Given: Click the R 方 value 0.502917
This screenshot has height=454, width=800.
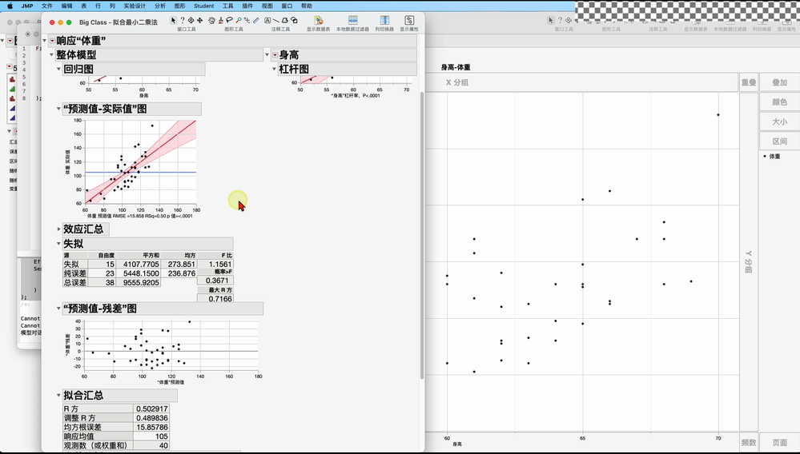Looking at the screenshot, I should click(x=151, y=408).
